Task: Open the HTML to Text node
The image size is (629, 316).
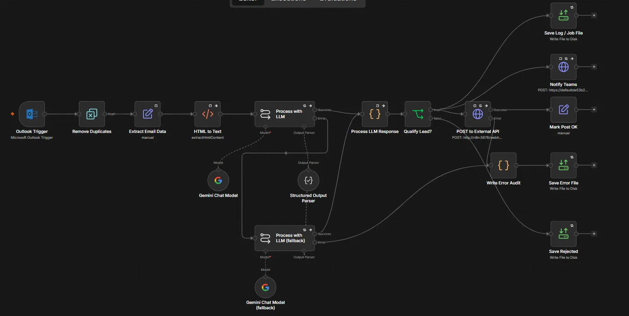Action: [x=208, y=114]
